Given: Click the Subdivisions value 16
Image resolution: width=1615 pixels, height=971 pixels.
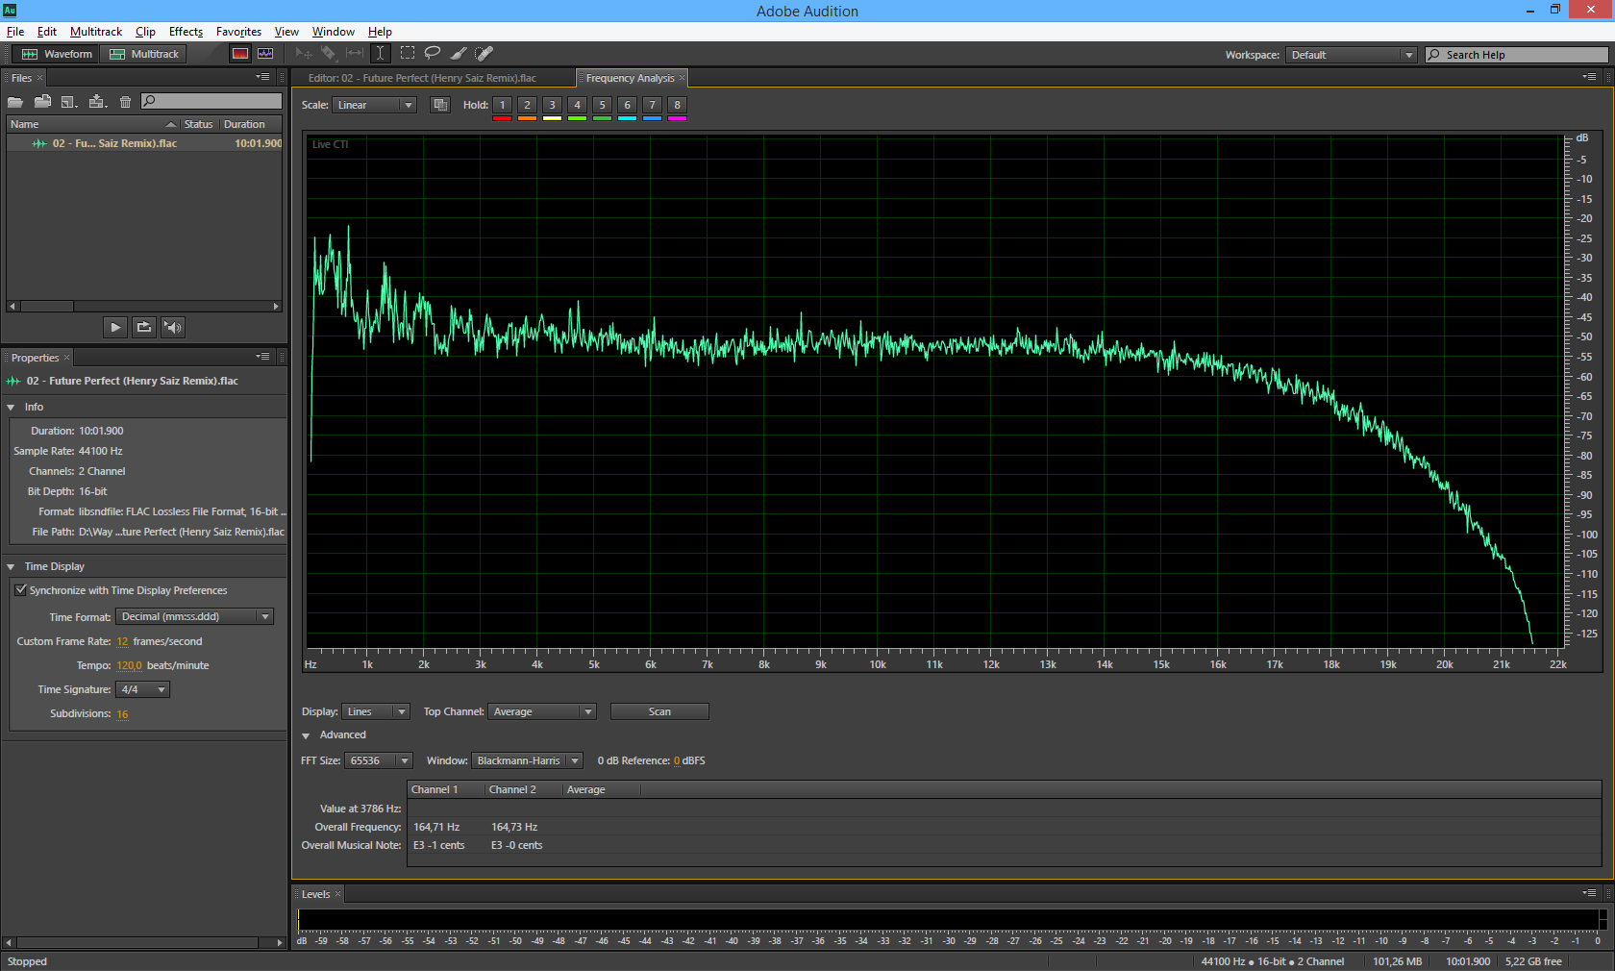Looking at the screenshot, I should click(x=122, y=714).
